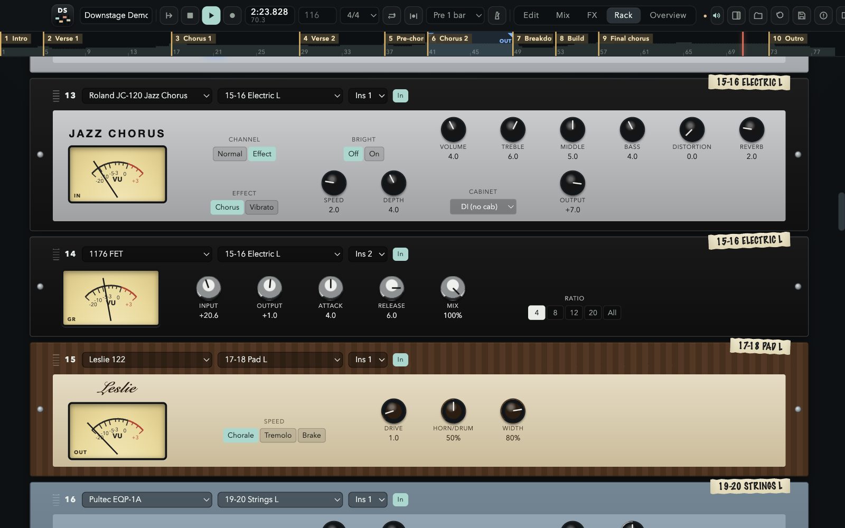This screenshot has width=845, height=528.
Task: Click the Stop transport button
Action: [x=190, y=15]
